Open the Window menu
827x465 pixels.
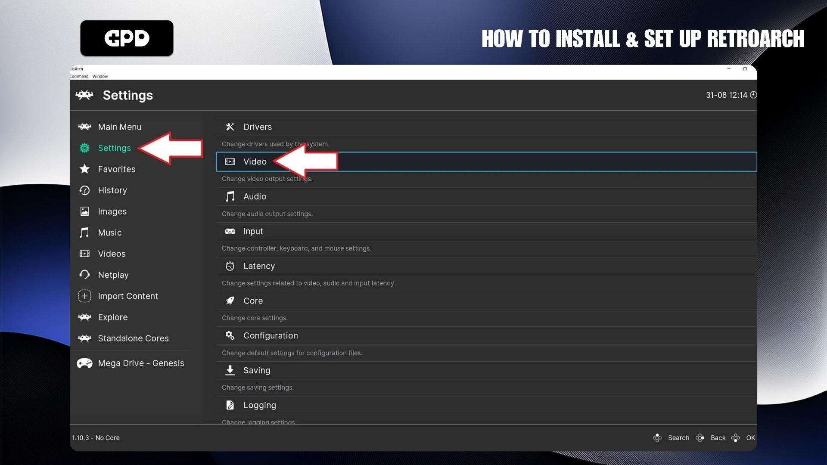click(100, 76)
